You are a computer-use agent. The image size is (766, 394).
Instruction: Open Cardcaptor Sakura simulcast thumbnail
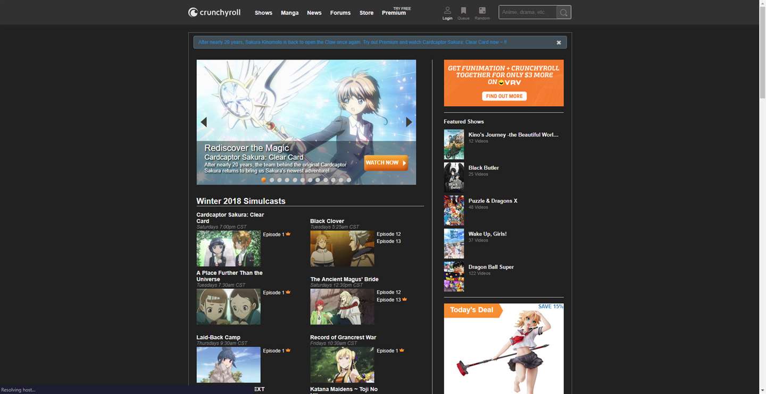point(228,249)
